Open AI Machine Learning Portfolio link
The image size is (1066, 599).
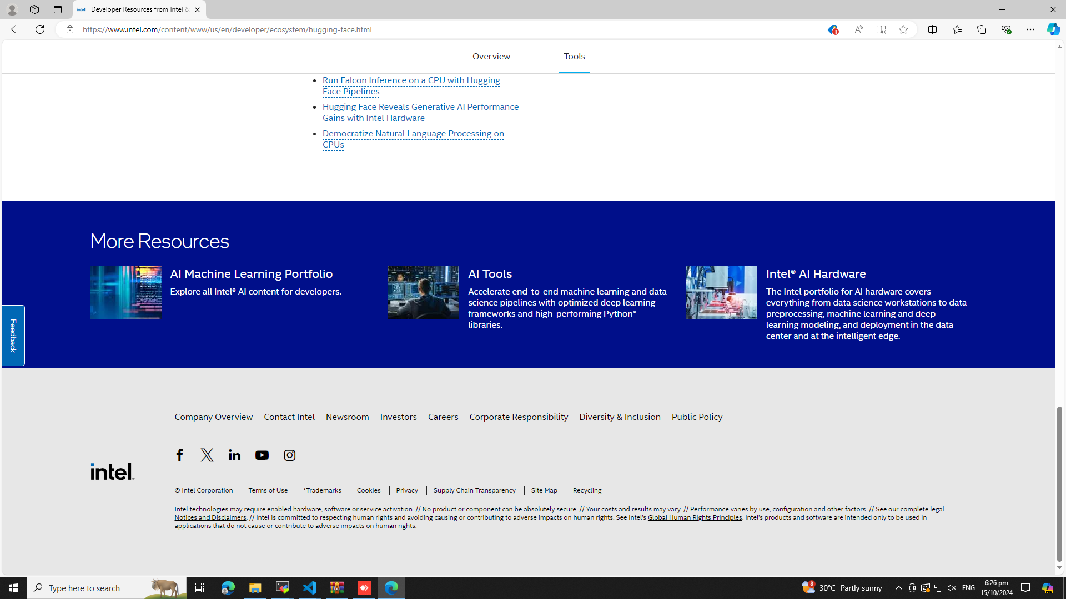tap(251, 273)
